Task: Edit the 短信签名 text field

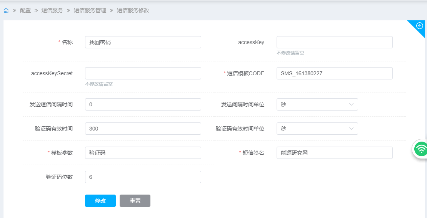Action: tap(334, 153)
